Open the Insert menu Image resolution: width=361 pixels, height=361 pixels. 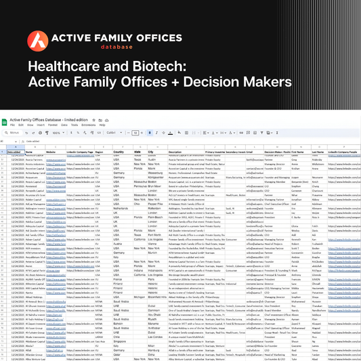[41, 125]
